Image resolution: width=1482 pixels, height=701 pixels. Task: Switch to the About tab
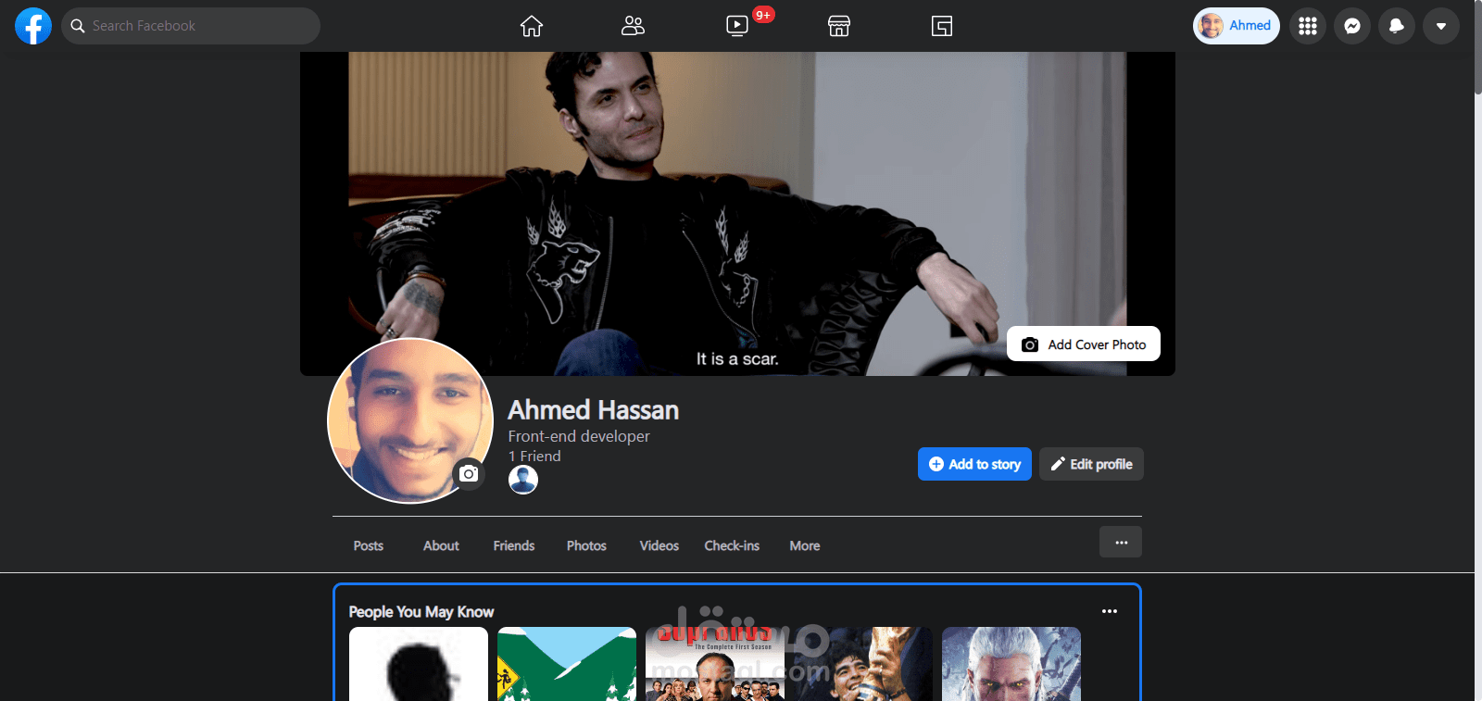[x=441, y=545]
